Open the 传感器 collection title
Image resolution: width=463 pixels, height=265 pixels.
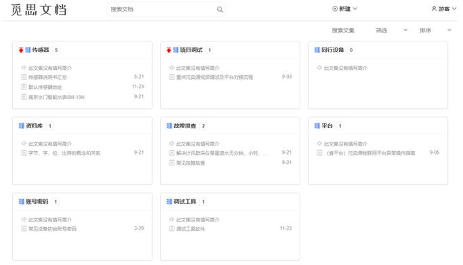(x=41, y=50)
